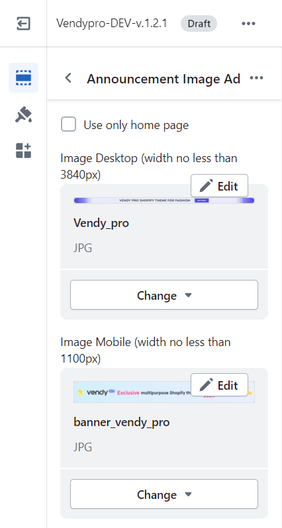
Task: Click the Vendy_pro file name
Action: [x=101, y=223]
